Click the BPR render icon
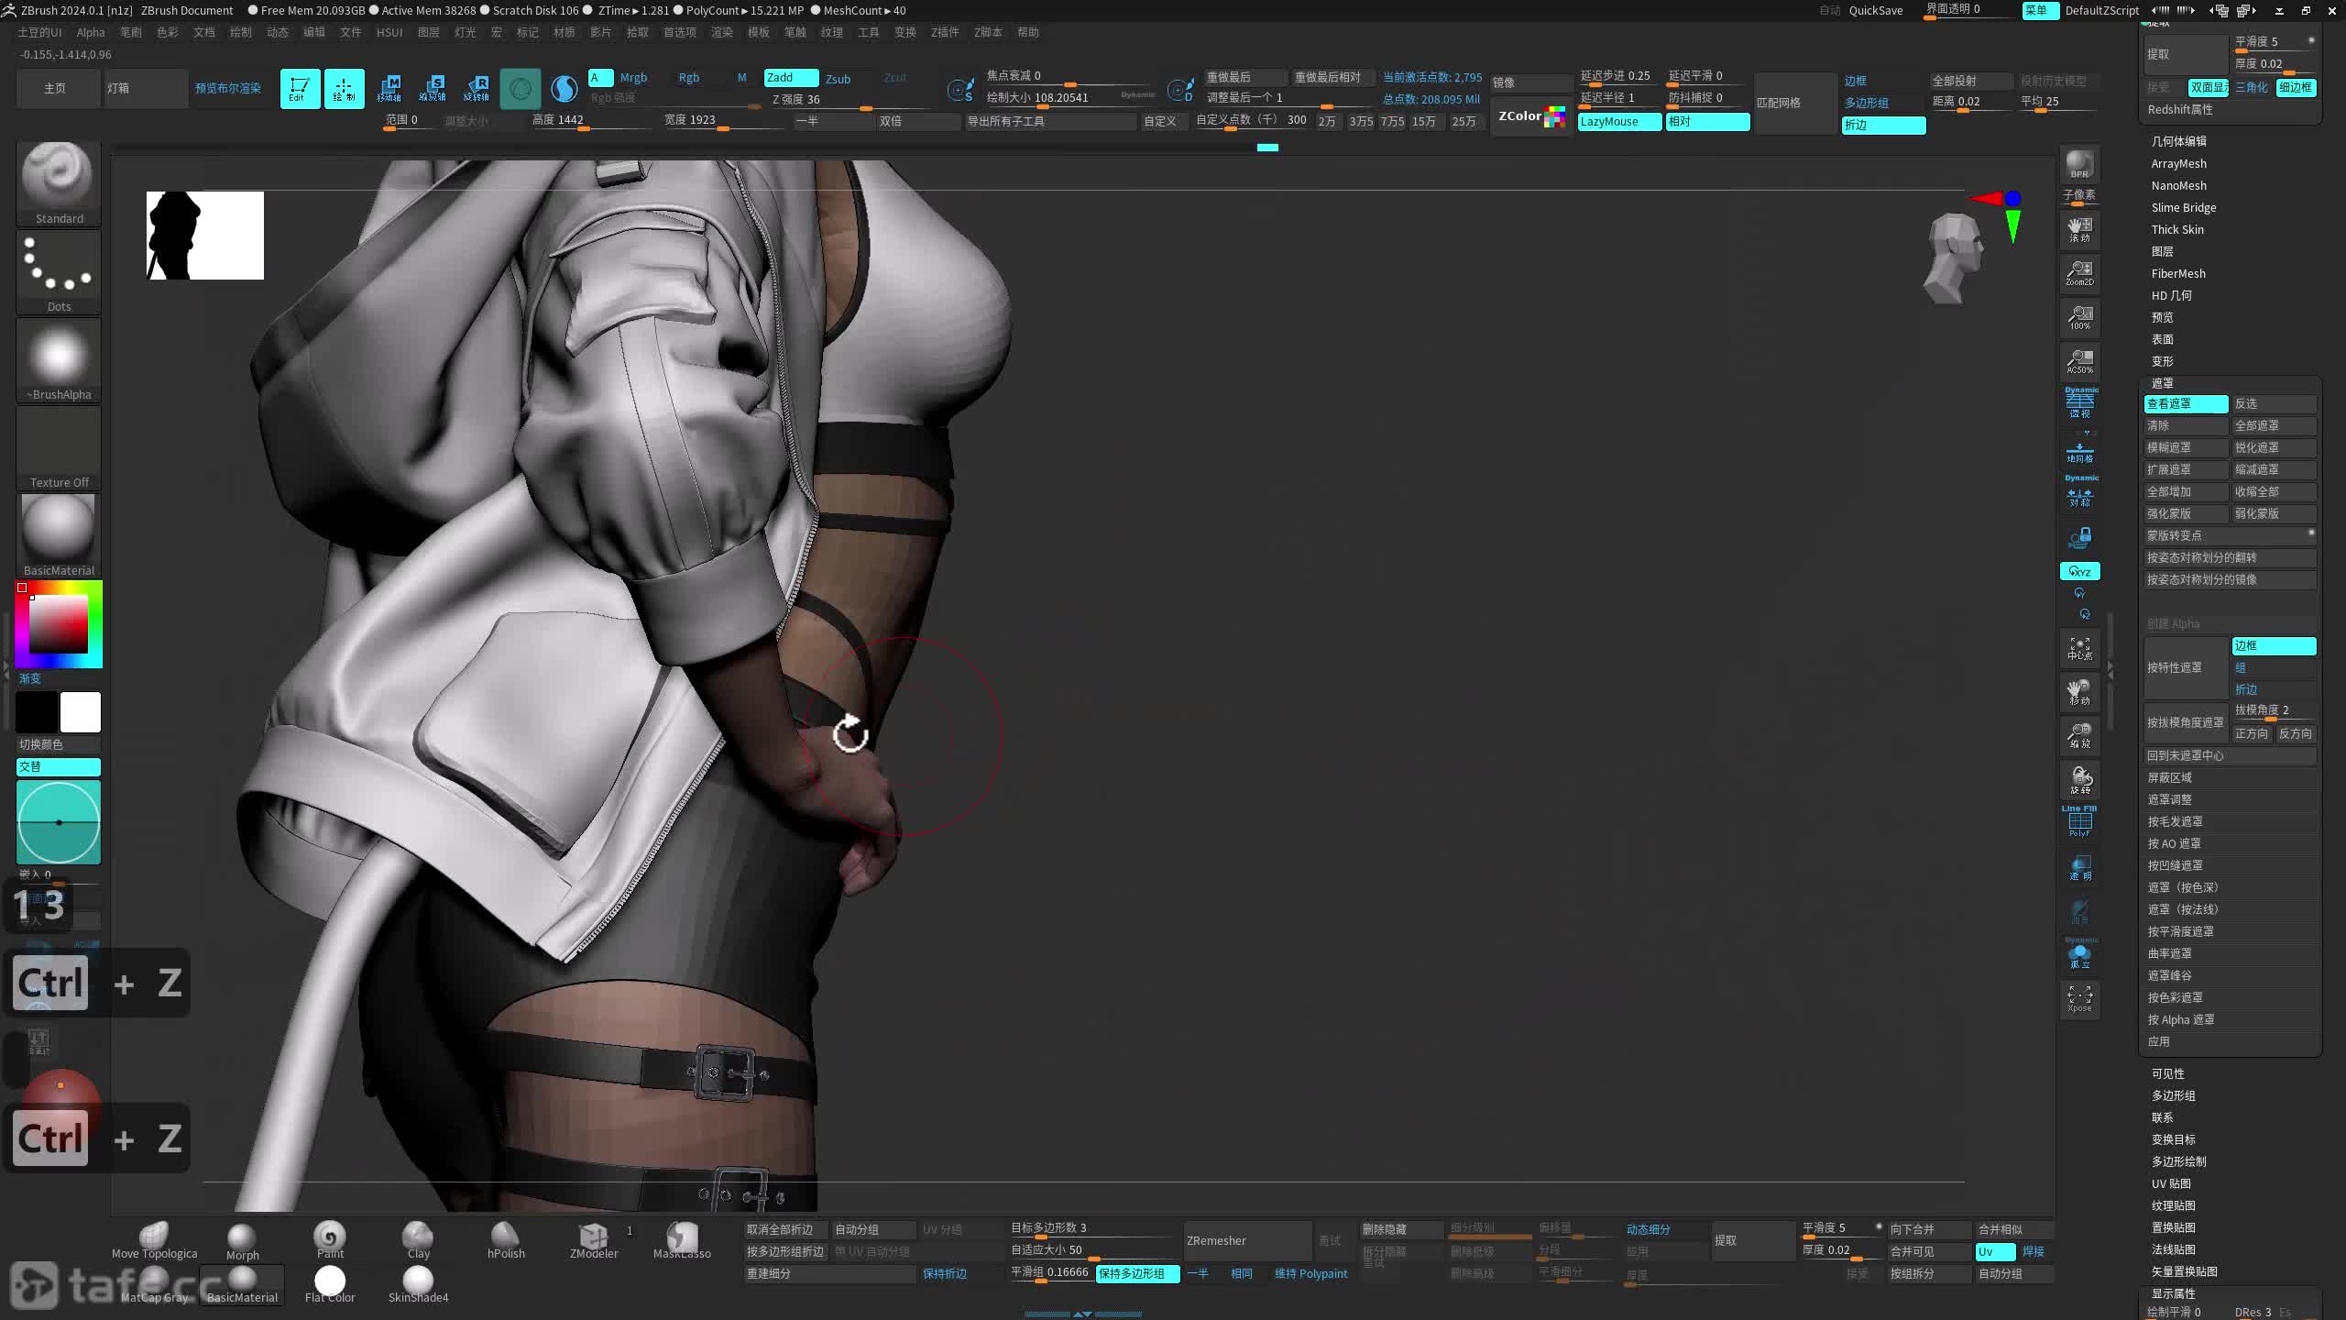The image size is (2346, 1320). point(2079,165)
